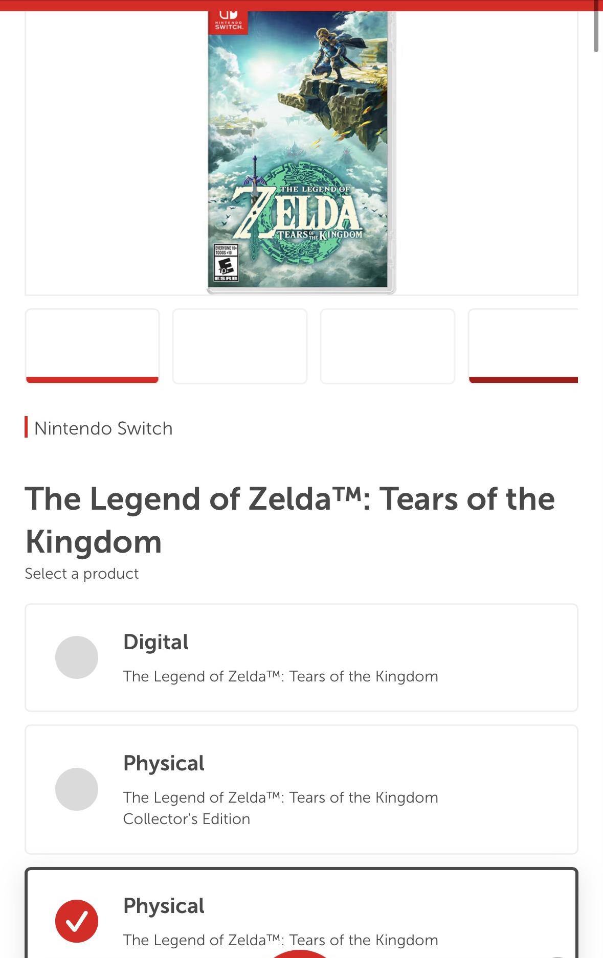Open the third gallery thumbnail
This screenshot has width=603, height=958.
(388, 346)
